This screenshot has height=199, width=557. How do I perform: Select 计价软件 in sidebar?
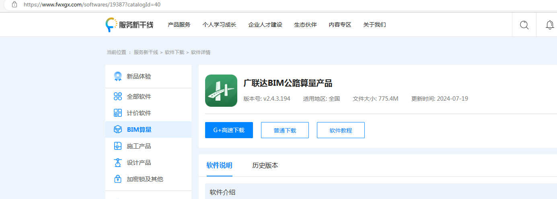click(x=148, y=113)
